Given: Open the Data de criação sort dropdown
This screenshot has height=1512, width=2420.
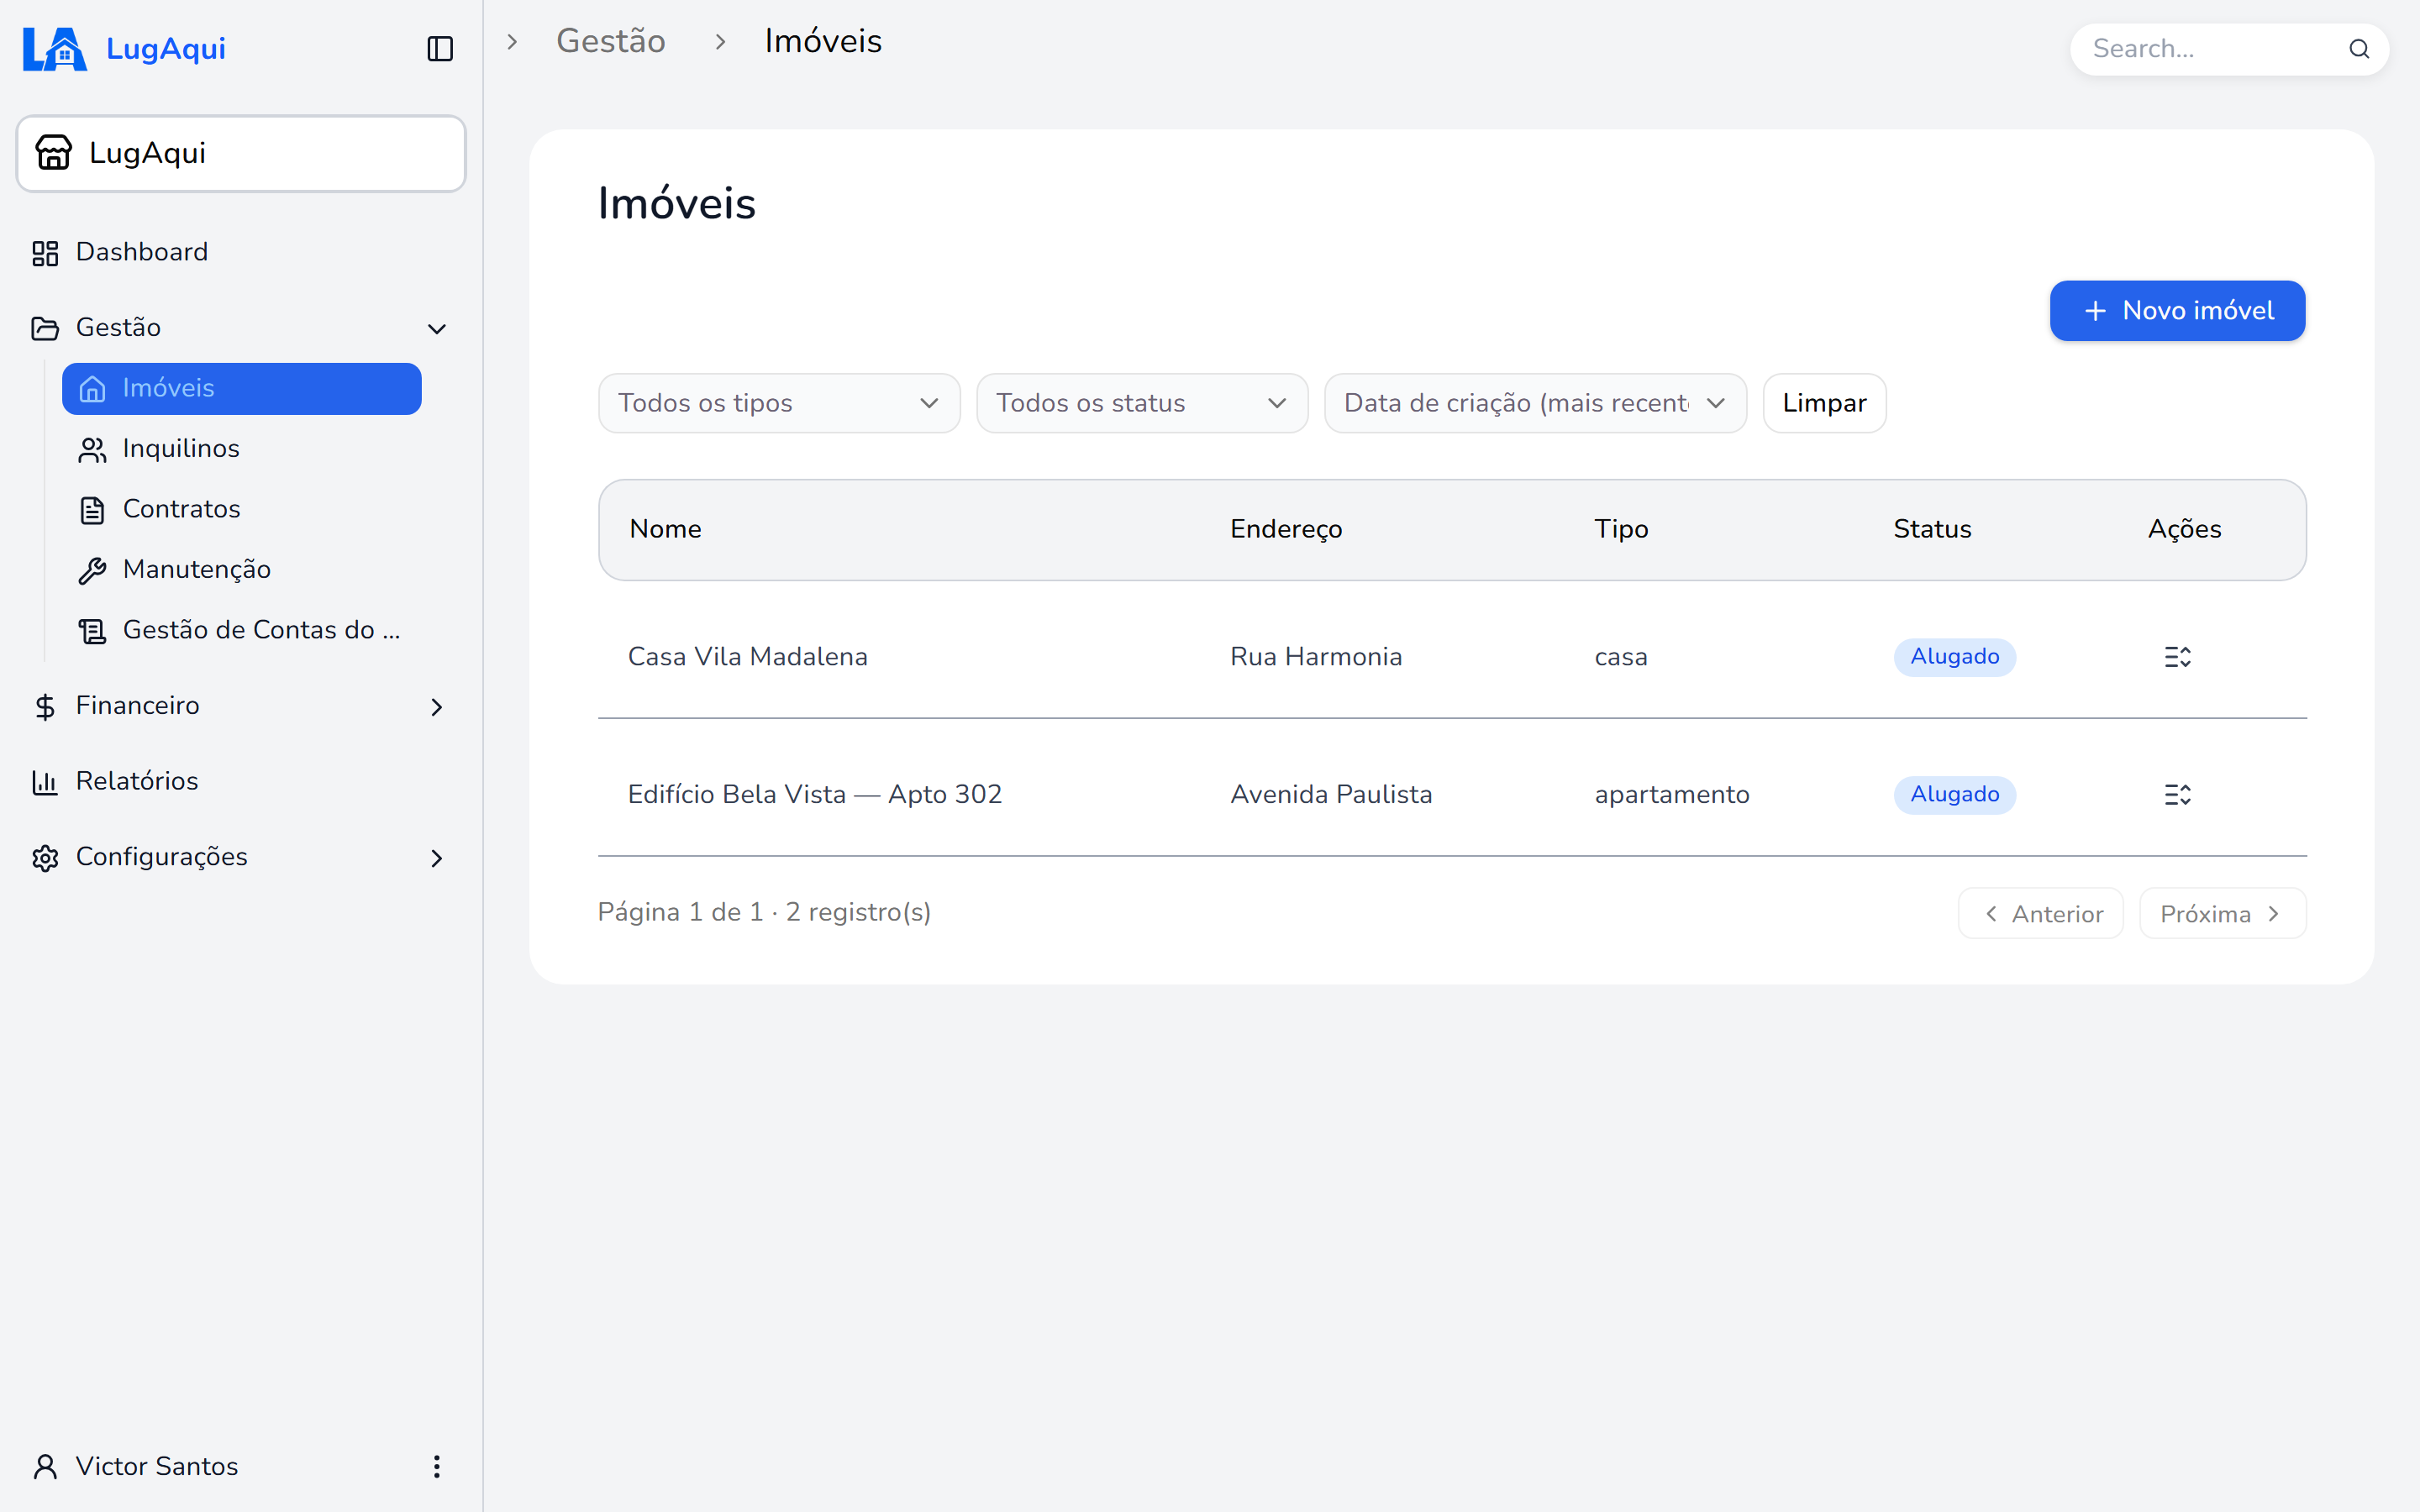Looking at the screenshot, I should click(1535, 403).
